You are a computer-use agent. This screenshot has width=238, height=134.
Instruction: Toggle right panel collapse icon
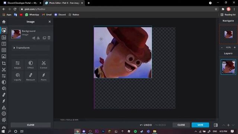216,125
